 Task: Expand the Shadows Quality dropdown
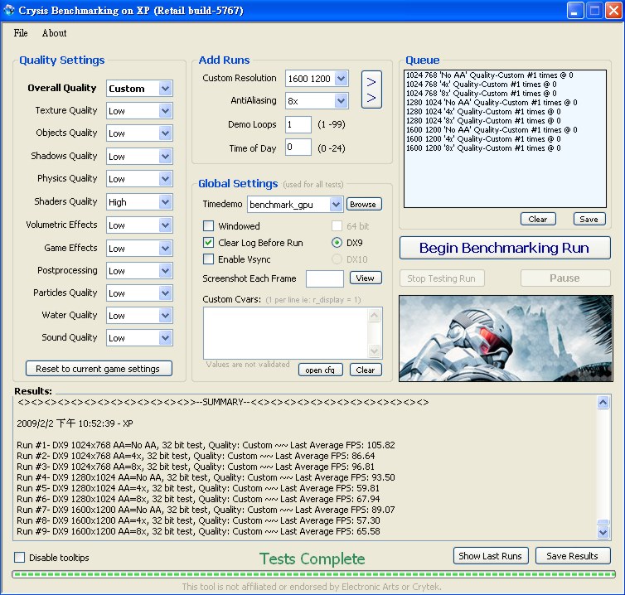tap(165, 157)
